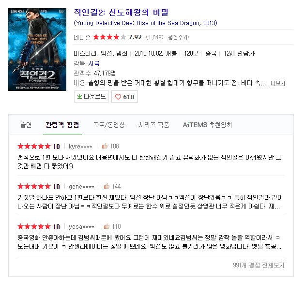This screenshot has width=305, height=281.
Task: Click the netizen star rating icons
Action: [x=109, y=37]
